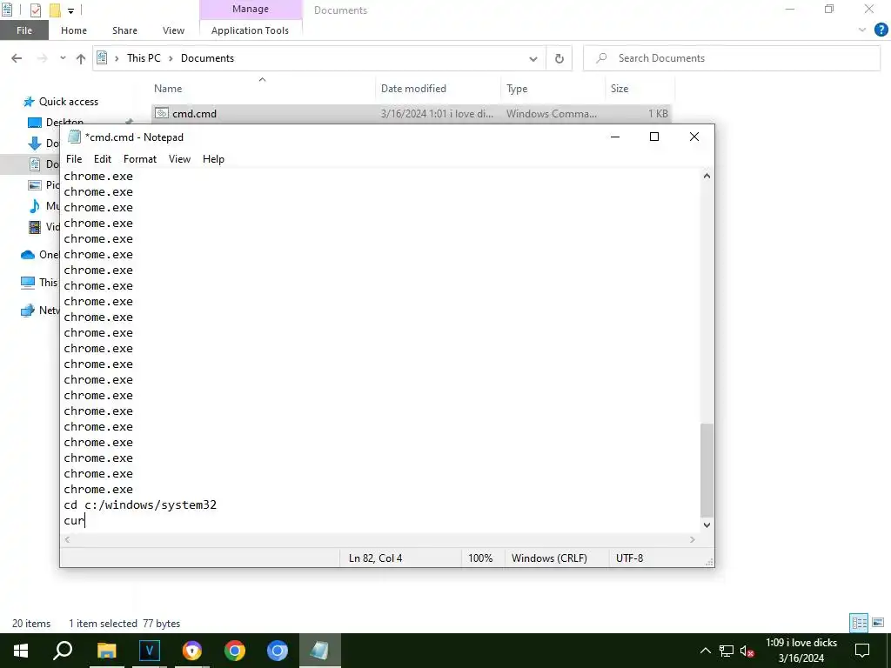Click Notepad icon on taskbar
This screenshot has width=891, height=668.
(x=319, y=651)
